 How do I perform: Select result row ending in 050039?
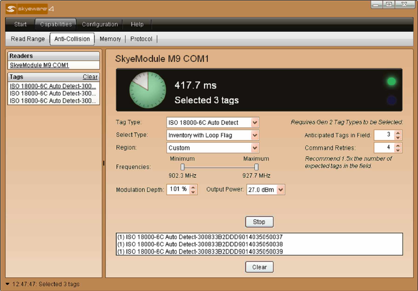point(259,251)
